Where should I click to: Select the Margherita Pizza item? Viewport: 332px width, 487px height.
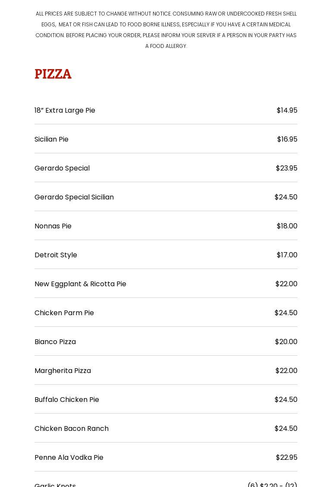[63, 371]
